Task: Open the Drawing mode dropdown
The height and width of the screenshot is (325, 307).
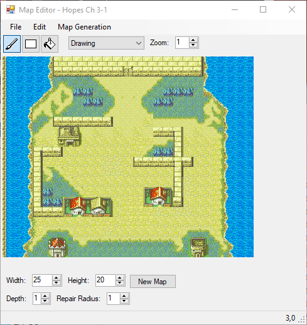Action: [x=106, y=43]
